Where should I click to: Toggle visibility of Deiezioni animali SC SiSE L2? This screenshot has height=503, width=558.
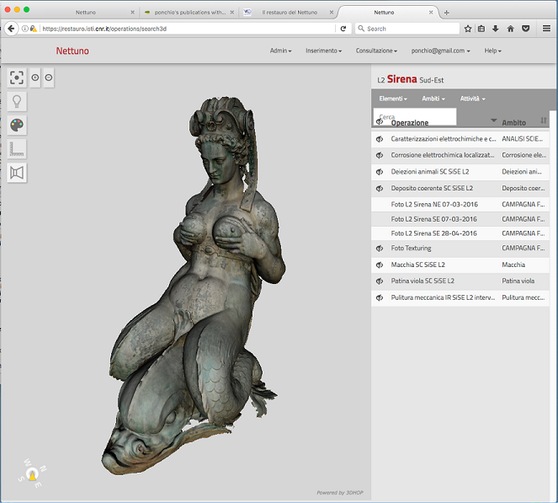point(380,172)
